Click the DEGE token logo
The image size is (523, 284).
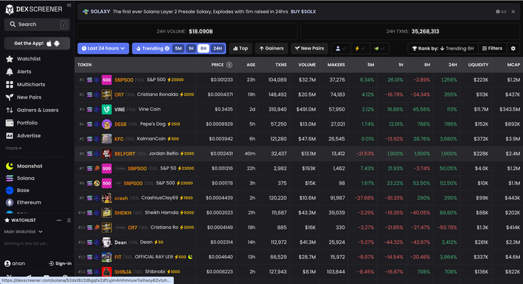[x=106, y=124]
